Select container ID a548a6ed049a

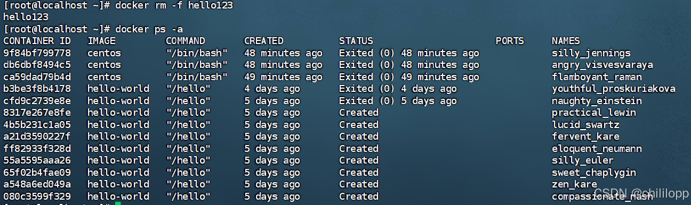click(37, 184)
